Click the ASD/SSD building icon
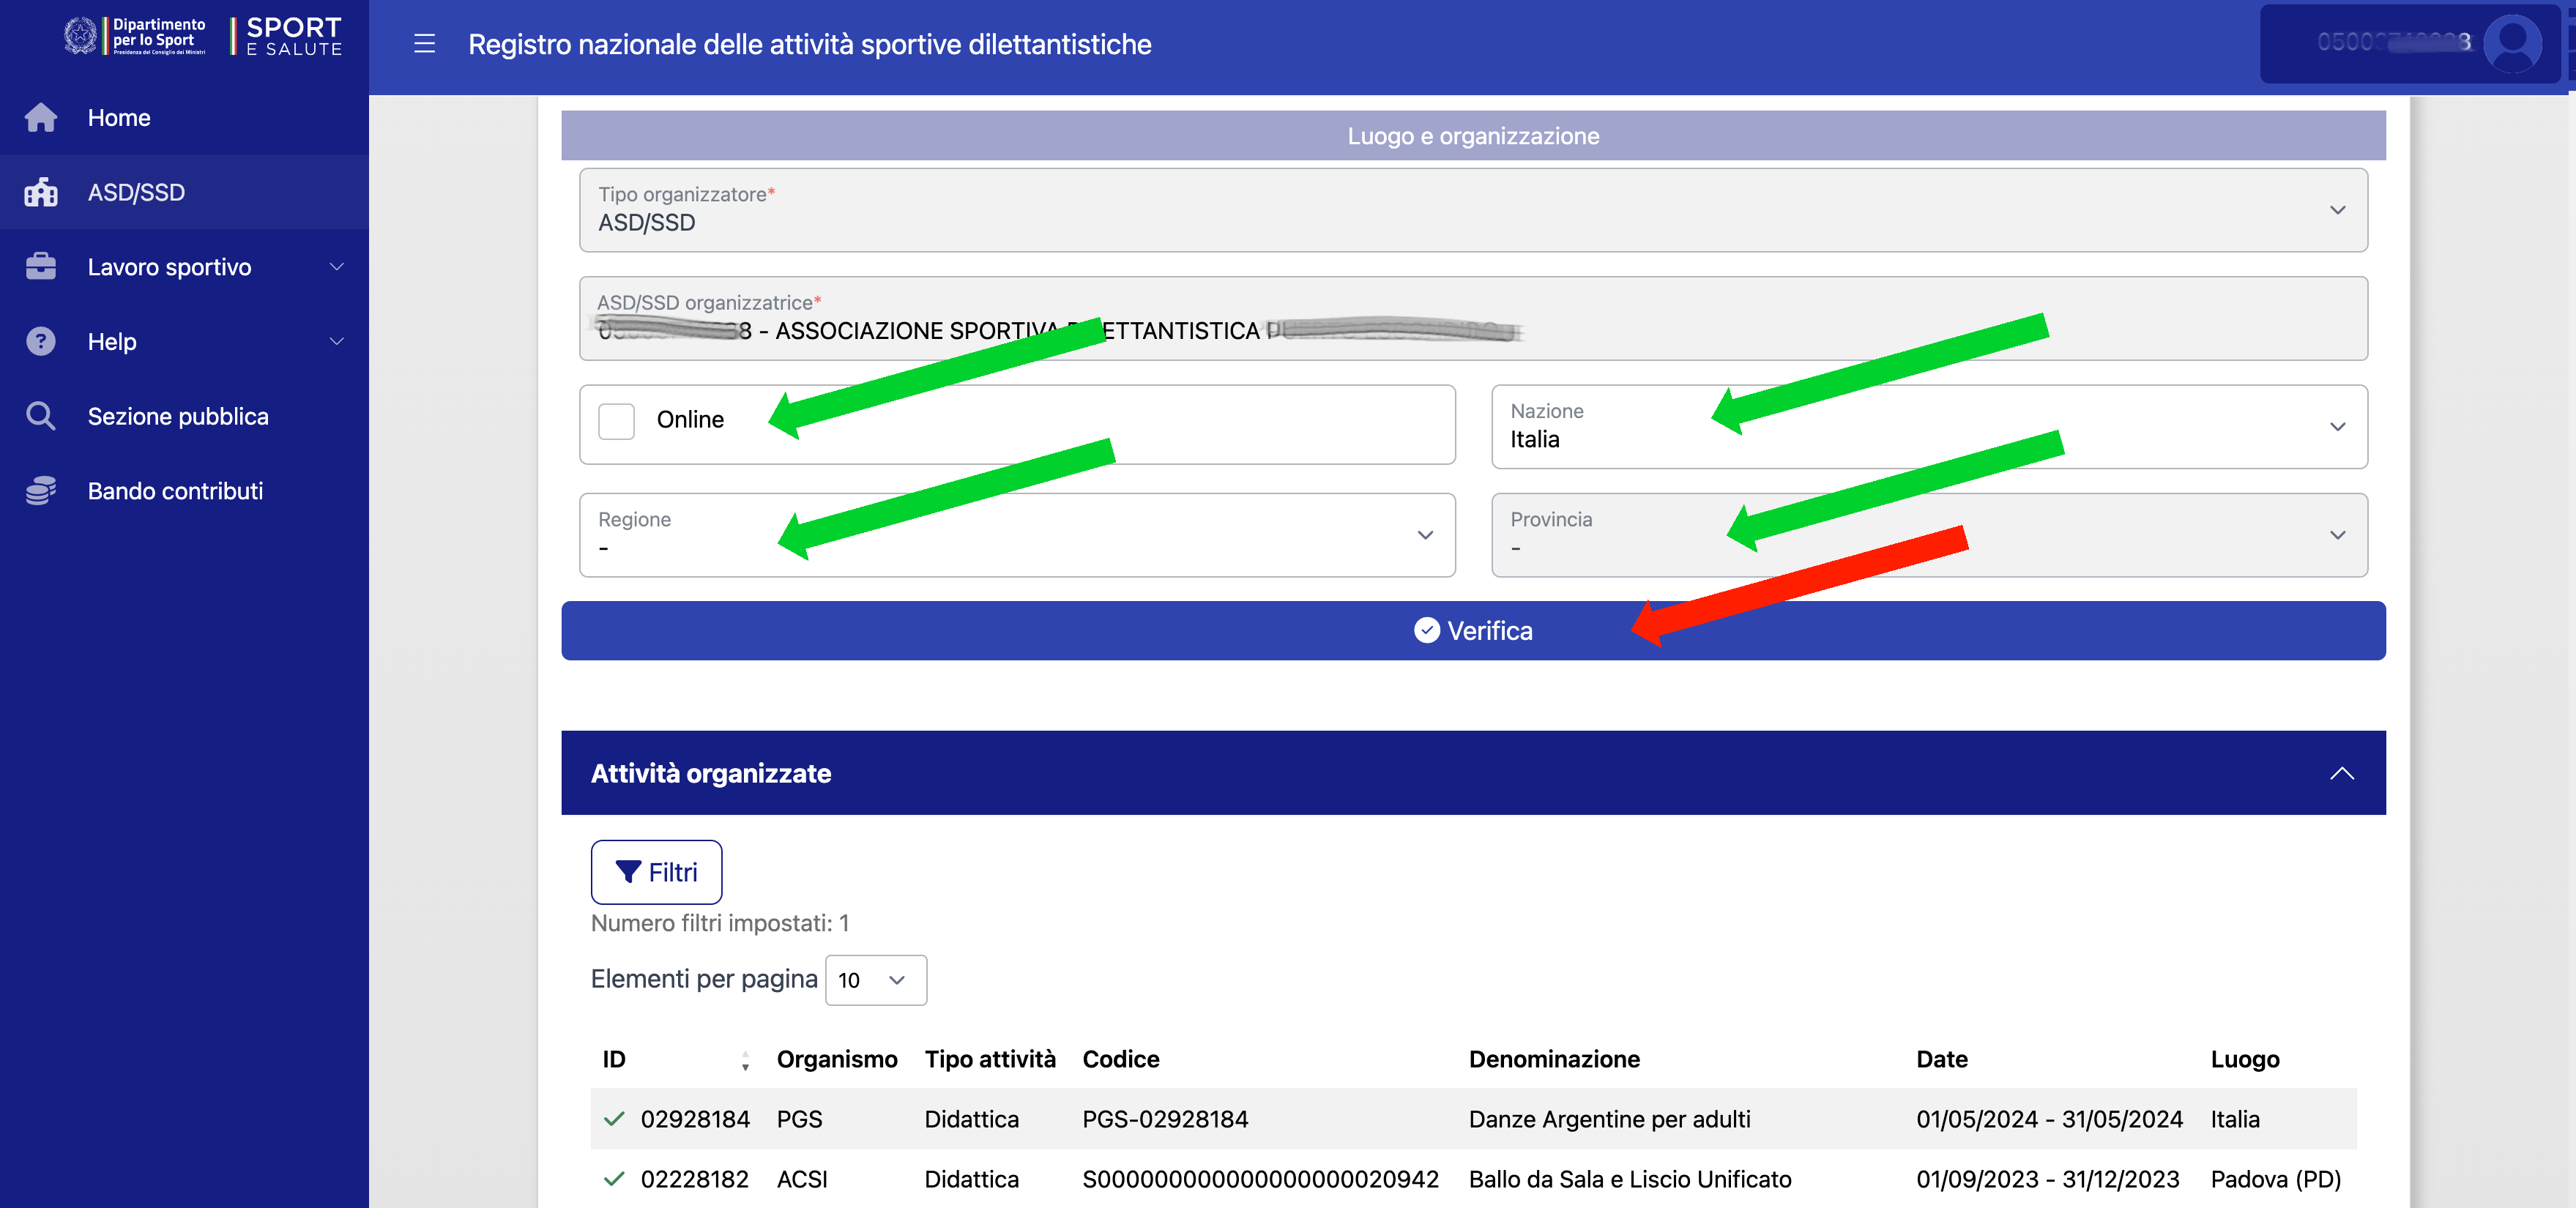 [41, 192]
